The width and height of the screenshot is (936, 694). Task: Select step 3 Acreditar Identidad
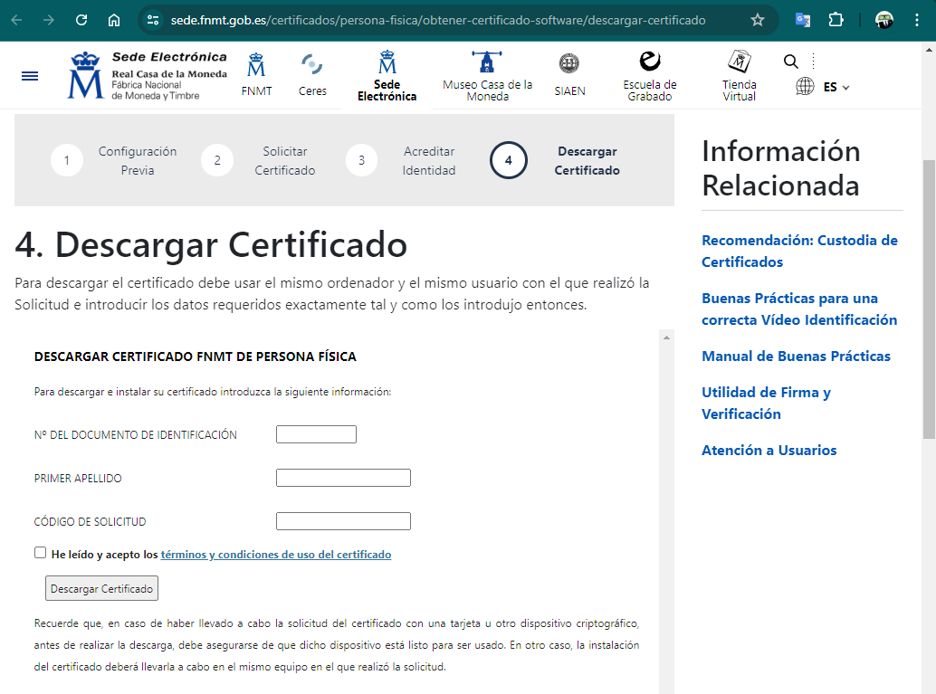point(361,161)
